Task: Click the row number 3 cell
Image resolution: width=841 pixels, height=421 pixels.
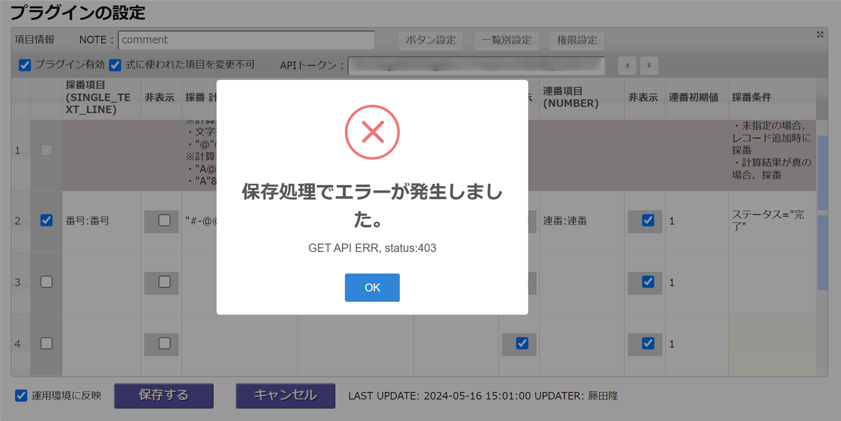Action: (20, 283)
